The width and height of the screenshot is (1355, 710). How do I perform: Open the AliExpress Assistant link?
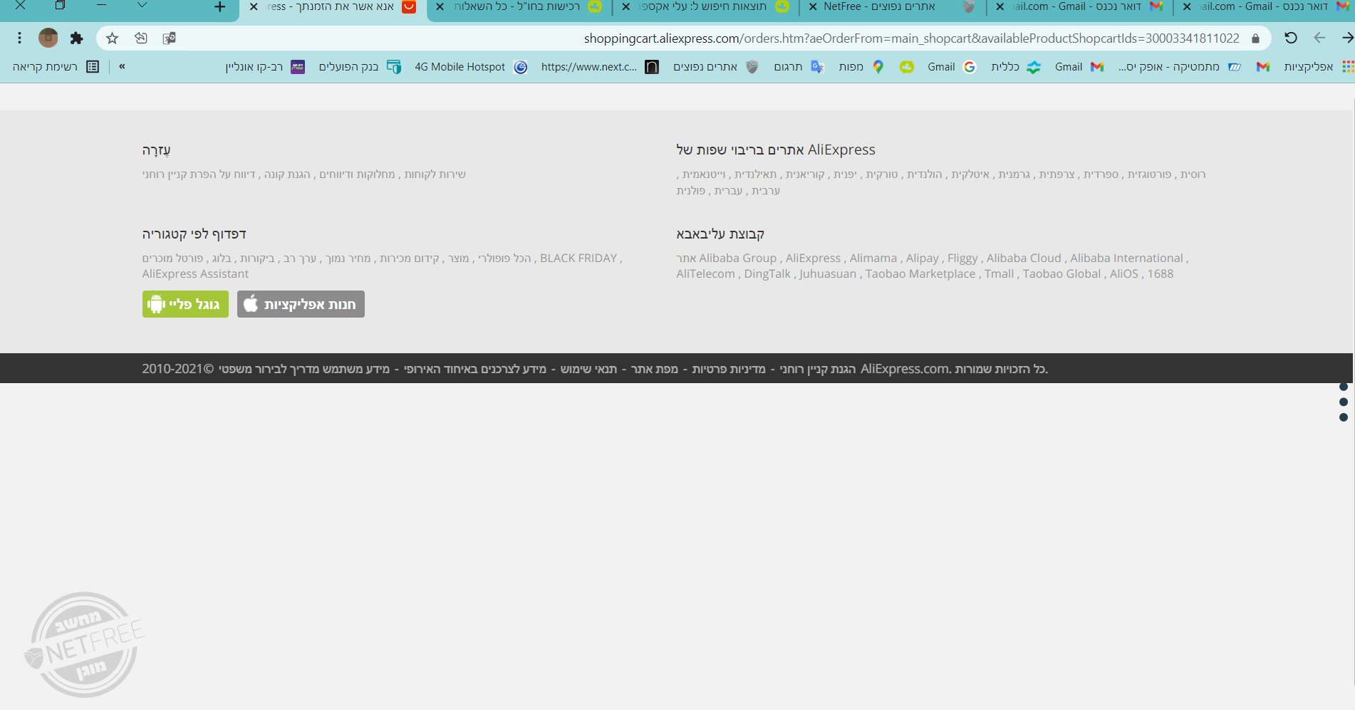(195, 274)
